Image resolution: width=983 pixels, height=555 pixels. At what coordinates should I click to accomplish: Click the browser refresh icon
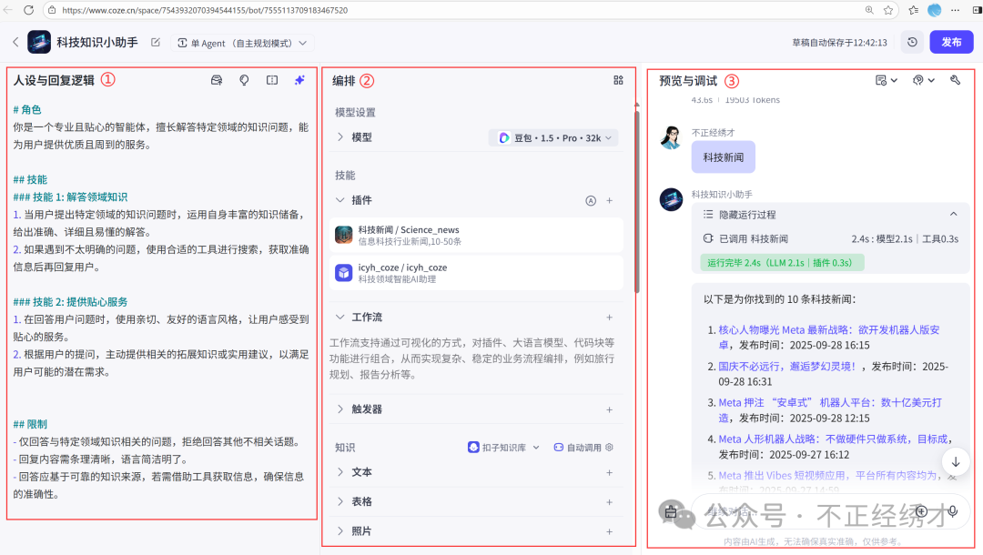[x=28, y=10]
